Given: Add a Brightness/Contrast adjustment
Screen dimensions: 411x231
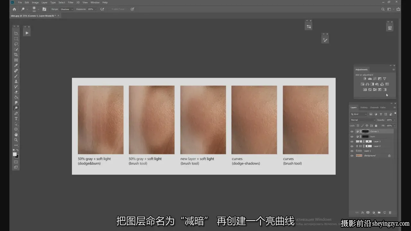Looking at the screenshot, I should point(365,79).
